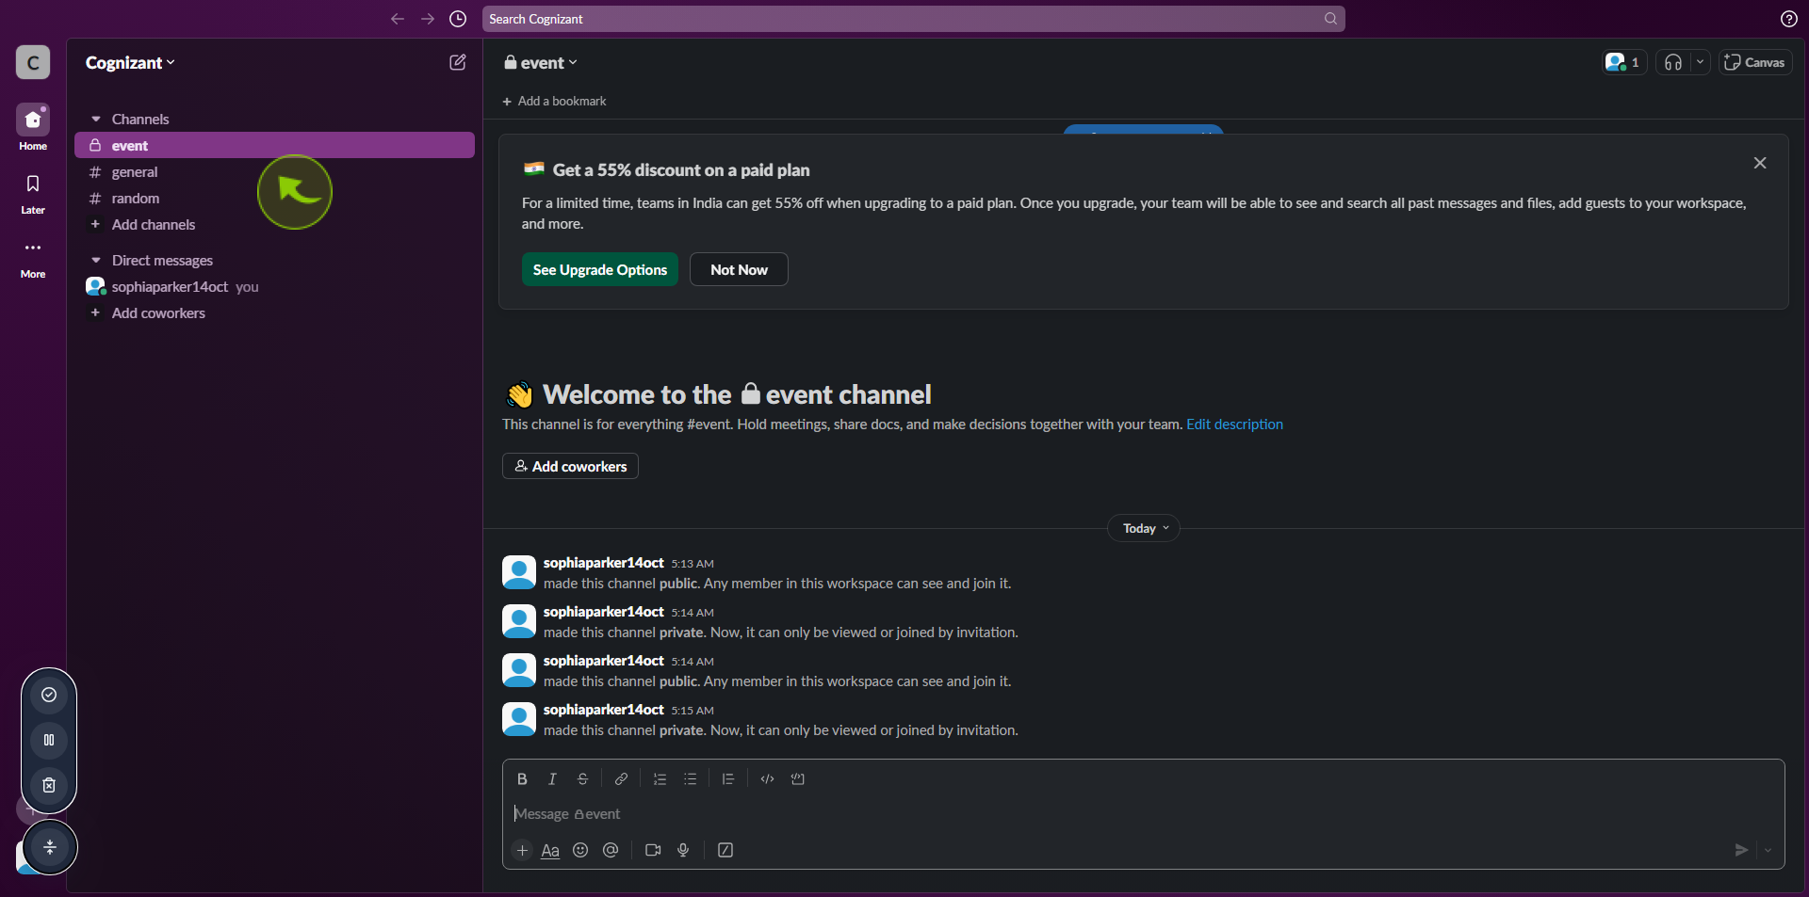Click Not Now button
1809x897 pixels.
pyautogui.click(x=739, y=270)
